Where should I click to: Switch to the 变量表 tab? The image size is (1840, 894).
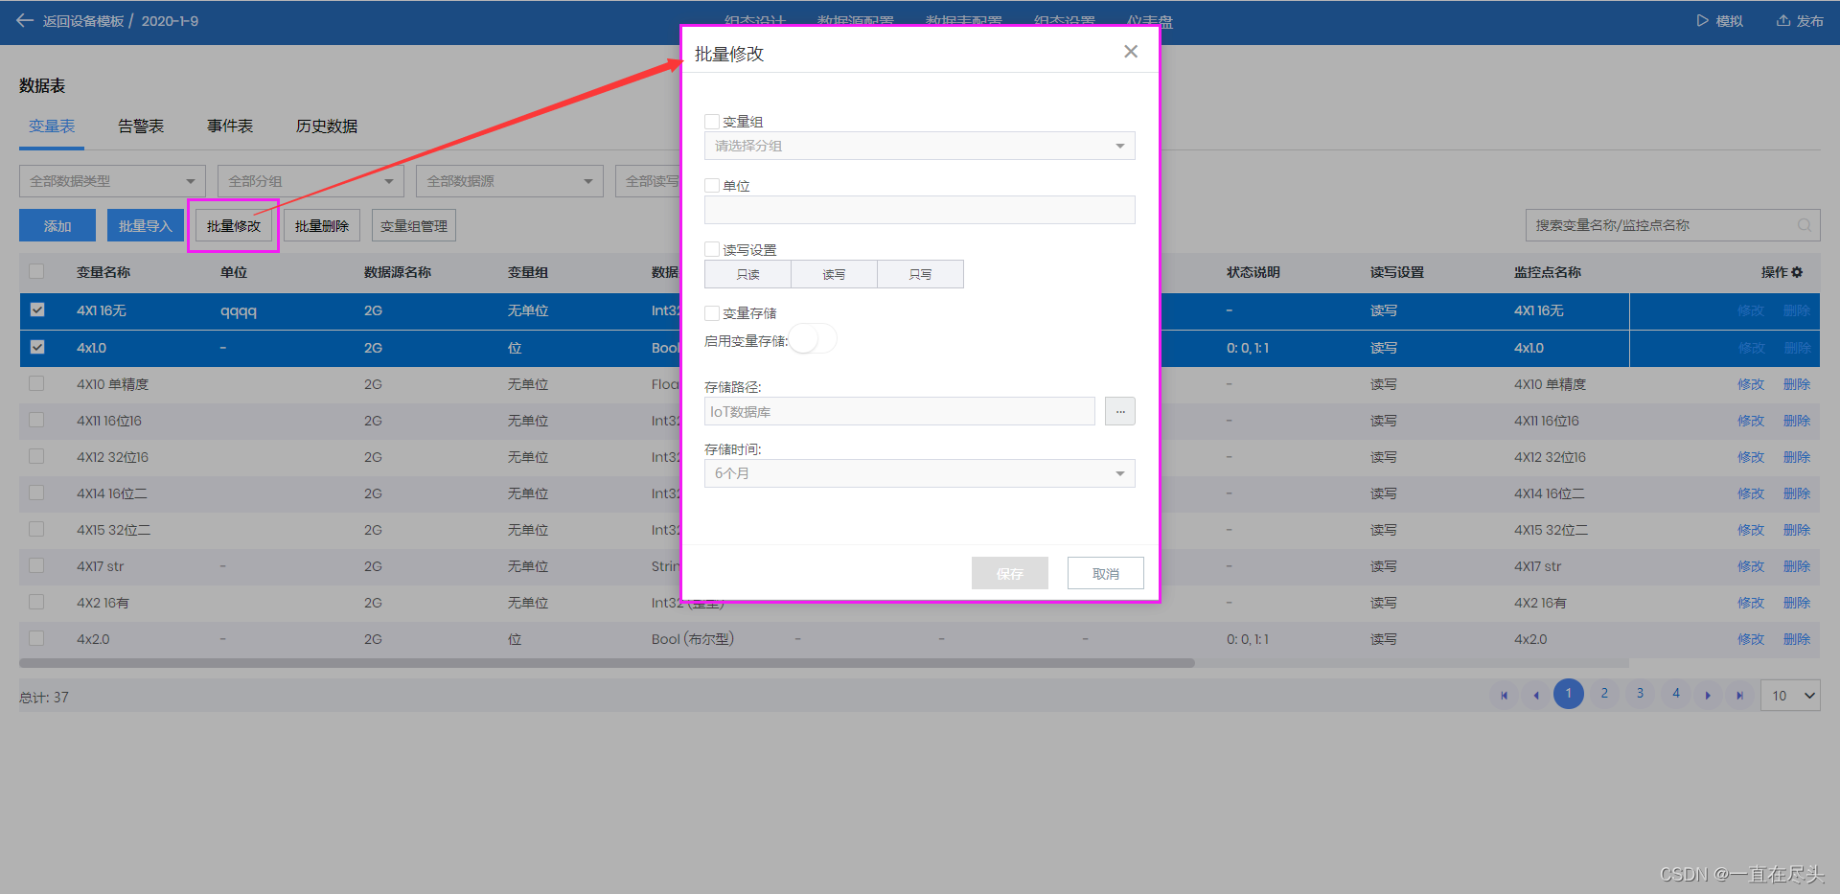52,126
